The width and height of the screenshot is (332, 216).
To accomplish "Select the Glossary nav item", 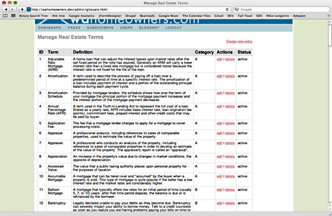I will pyautogui.click(x=149, y=28).
